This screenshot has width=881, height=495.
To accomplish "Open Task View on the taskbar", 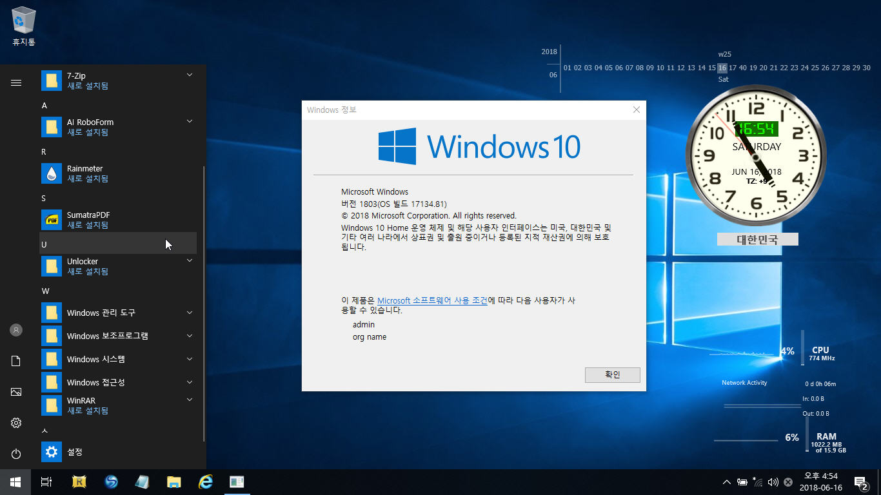I will pos(46,482).
